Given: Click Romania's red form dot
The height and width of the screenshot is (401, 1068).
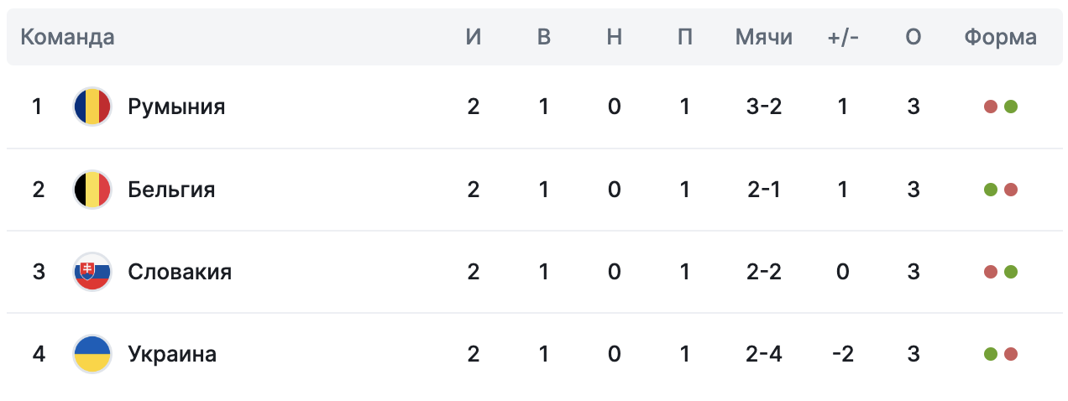Looking at the screenshot, I should point(991,107).
